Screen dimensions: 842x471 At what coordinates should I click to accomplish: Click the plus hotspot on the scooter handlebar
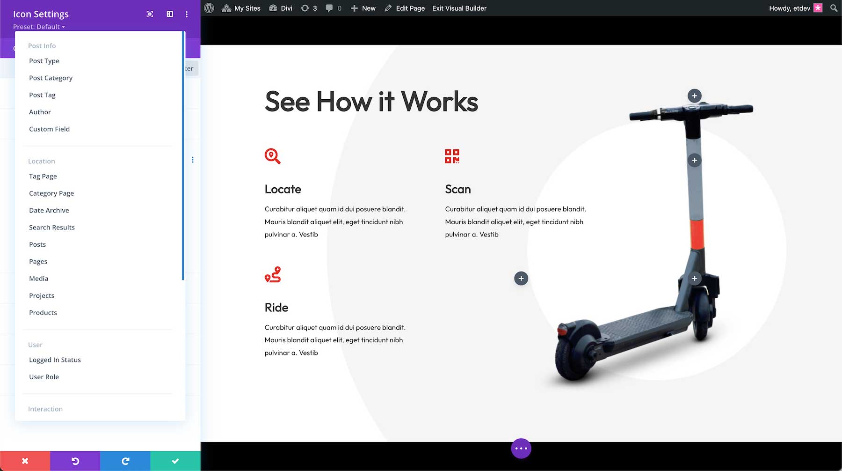click(694, 96)
